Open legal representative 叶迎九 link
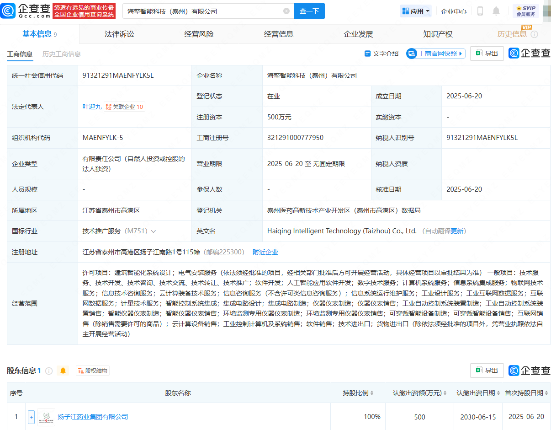Image resolution: width=551 pixels, height=430 pixels. click(x=92, y=107)
